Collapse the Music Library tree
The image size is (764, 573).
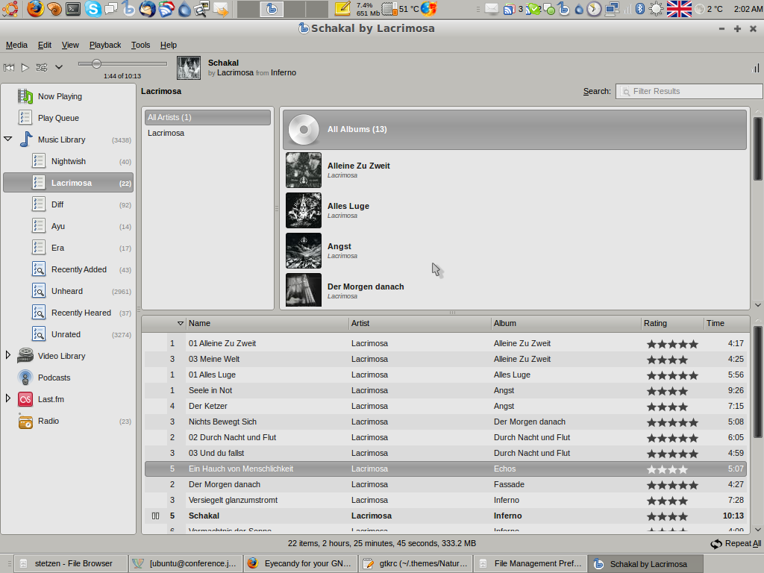pos(7,140)
